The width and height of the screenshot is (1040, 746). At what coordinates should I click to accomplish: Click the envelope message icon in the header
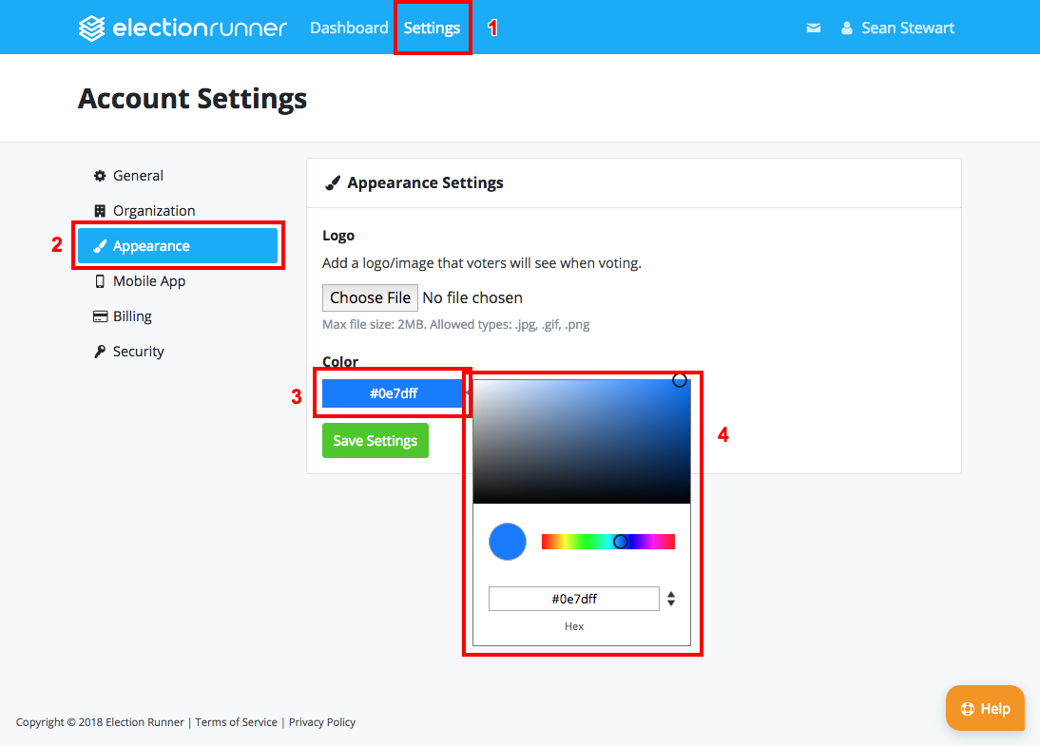tap(813, 28)
